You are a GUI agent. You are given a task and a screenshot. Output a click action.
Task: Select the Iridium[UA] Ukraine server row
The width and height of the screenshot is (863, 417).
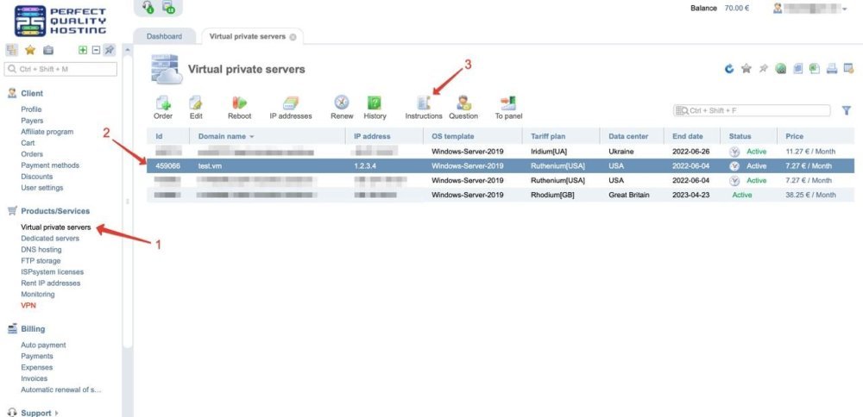point(501,151)
